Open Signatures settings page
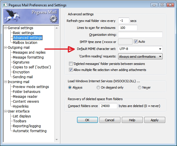 coord(21,62)
